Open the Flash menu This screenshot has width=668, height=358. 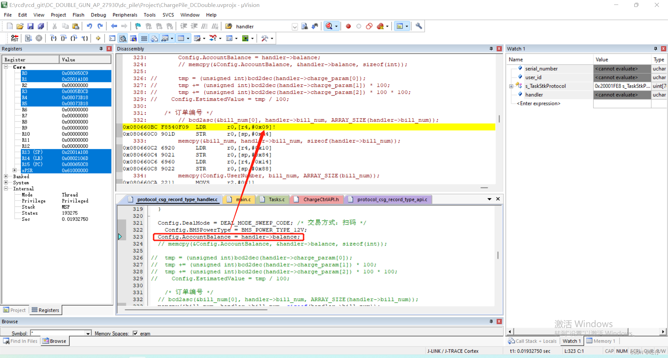78,15
